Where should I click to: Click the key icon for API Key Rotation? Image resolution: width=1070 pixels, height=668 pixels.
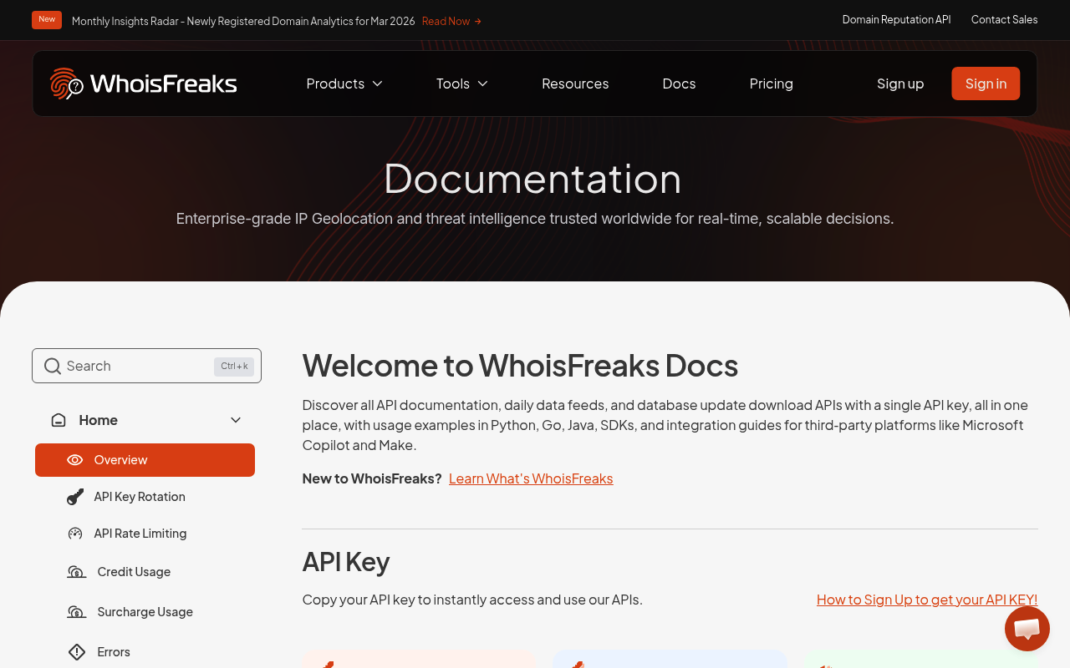[75, 497]
